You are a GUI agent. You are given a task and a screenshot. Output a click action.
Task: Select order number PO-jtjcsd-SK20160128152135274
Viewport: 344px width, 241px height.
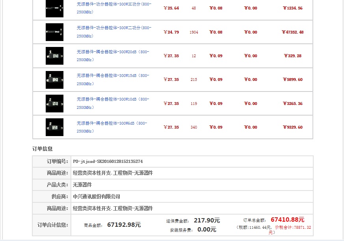pyautogui.click(x=108, y=161)
